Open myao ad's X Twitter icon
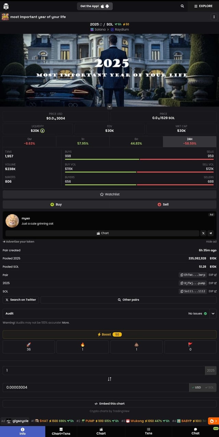The width and height of the screenshot is (219, 437). 203,233
